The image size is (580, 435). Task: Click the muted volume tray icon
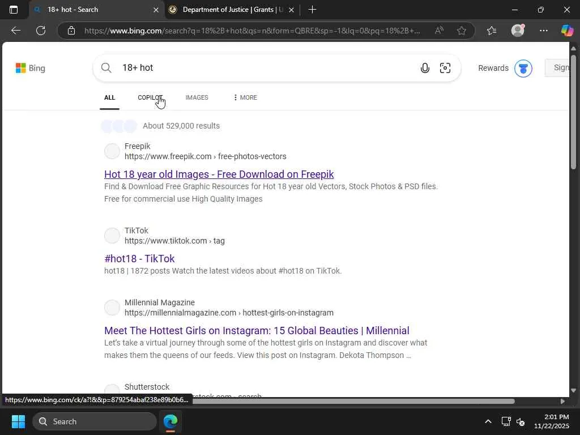[x=521, y=421]
